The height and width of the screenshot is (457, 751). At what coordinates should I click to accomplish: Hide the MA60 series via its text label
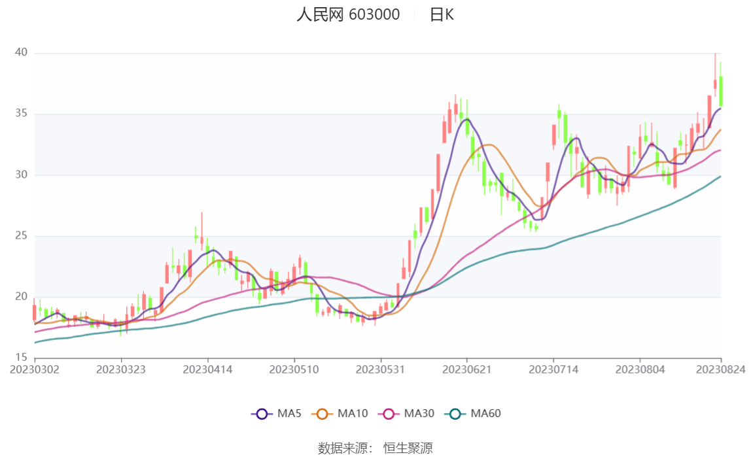486,414
